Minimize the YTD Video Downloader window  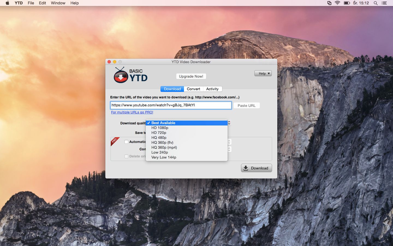point(115,62)
